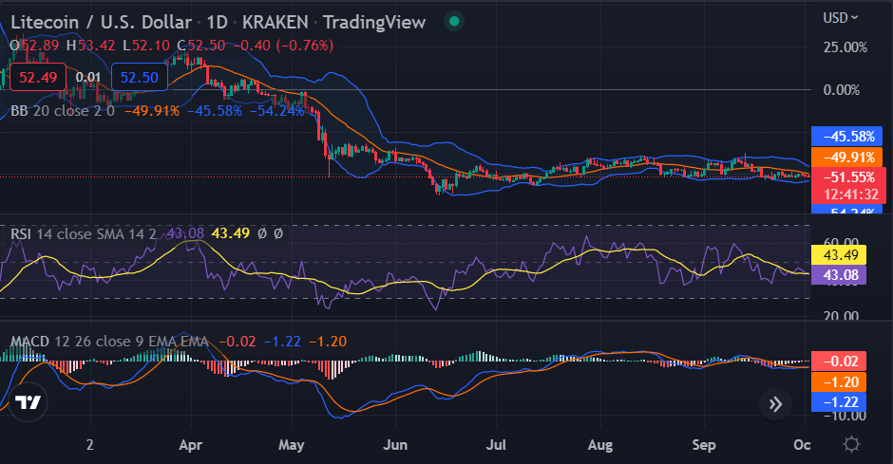The width and height of the screenshot is (893, 464).
Task: Click the May date on time axis
Action: 291,445
